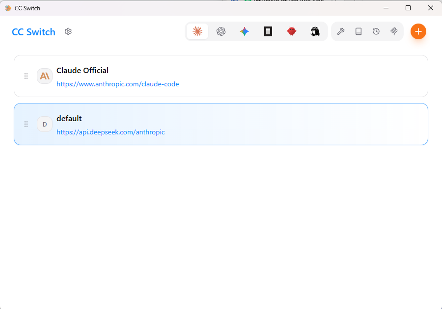Switch to the Gemini app tab
This screenshot has height=309, width=442.
(245, 31)
